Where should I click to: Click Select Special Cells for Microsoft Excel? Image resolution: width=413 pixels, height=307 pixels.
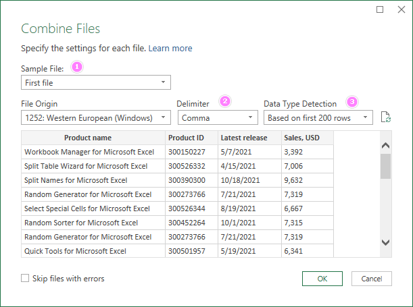[x=93, y=208]
